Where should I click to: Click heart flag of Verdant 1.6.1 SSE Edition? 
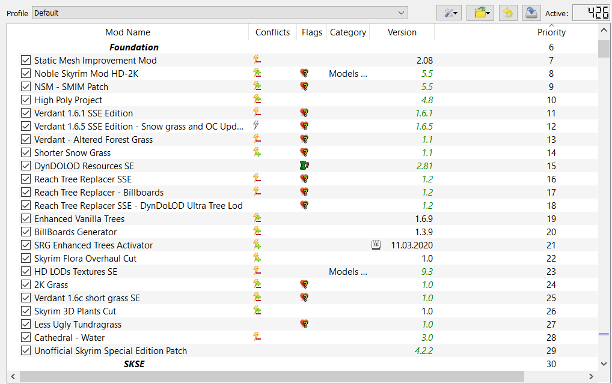coord(304,113)
